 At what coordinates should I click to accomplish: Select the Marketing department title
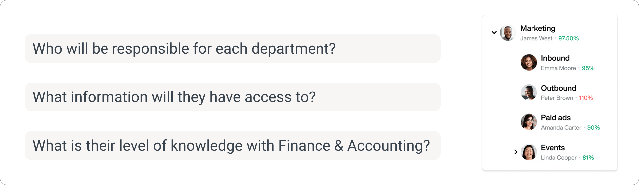coord(537,28)
